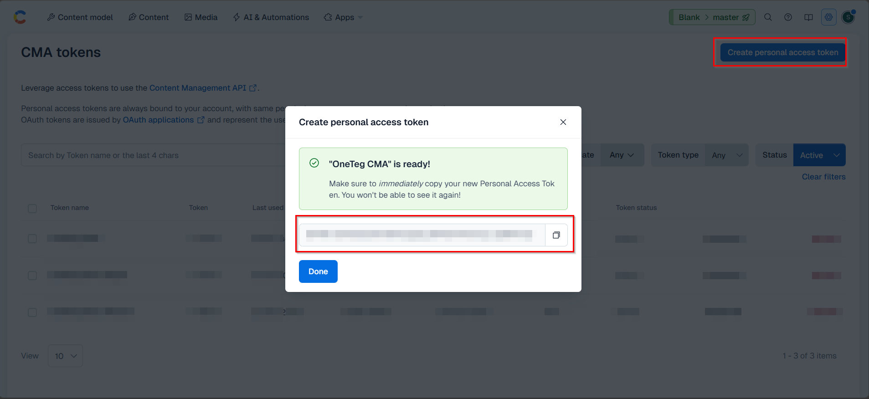Open the settings gear icon
Screen dimensions: 869x399
coord(828,17)
